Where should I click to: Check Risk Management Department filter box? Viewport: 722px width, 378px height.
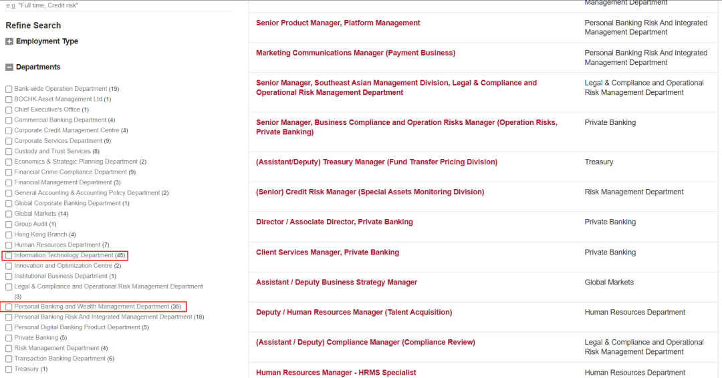9,348
